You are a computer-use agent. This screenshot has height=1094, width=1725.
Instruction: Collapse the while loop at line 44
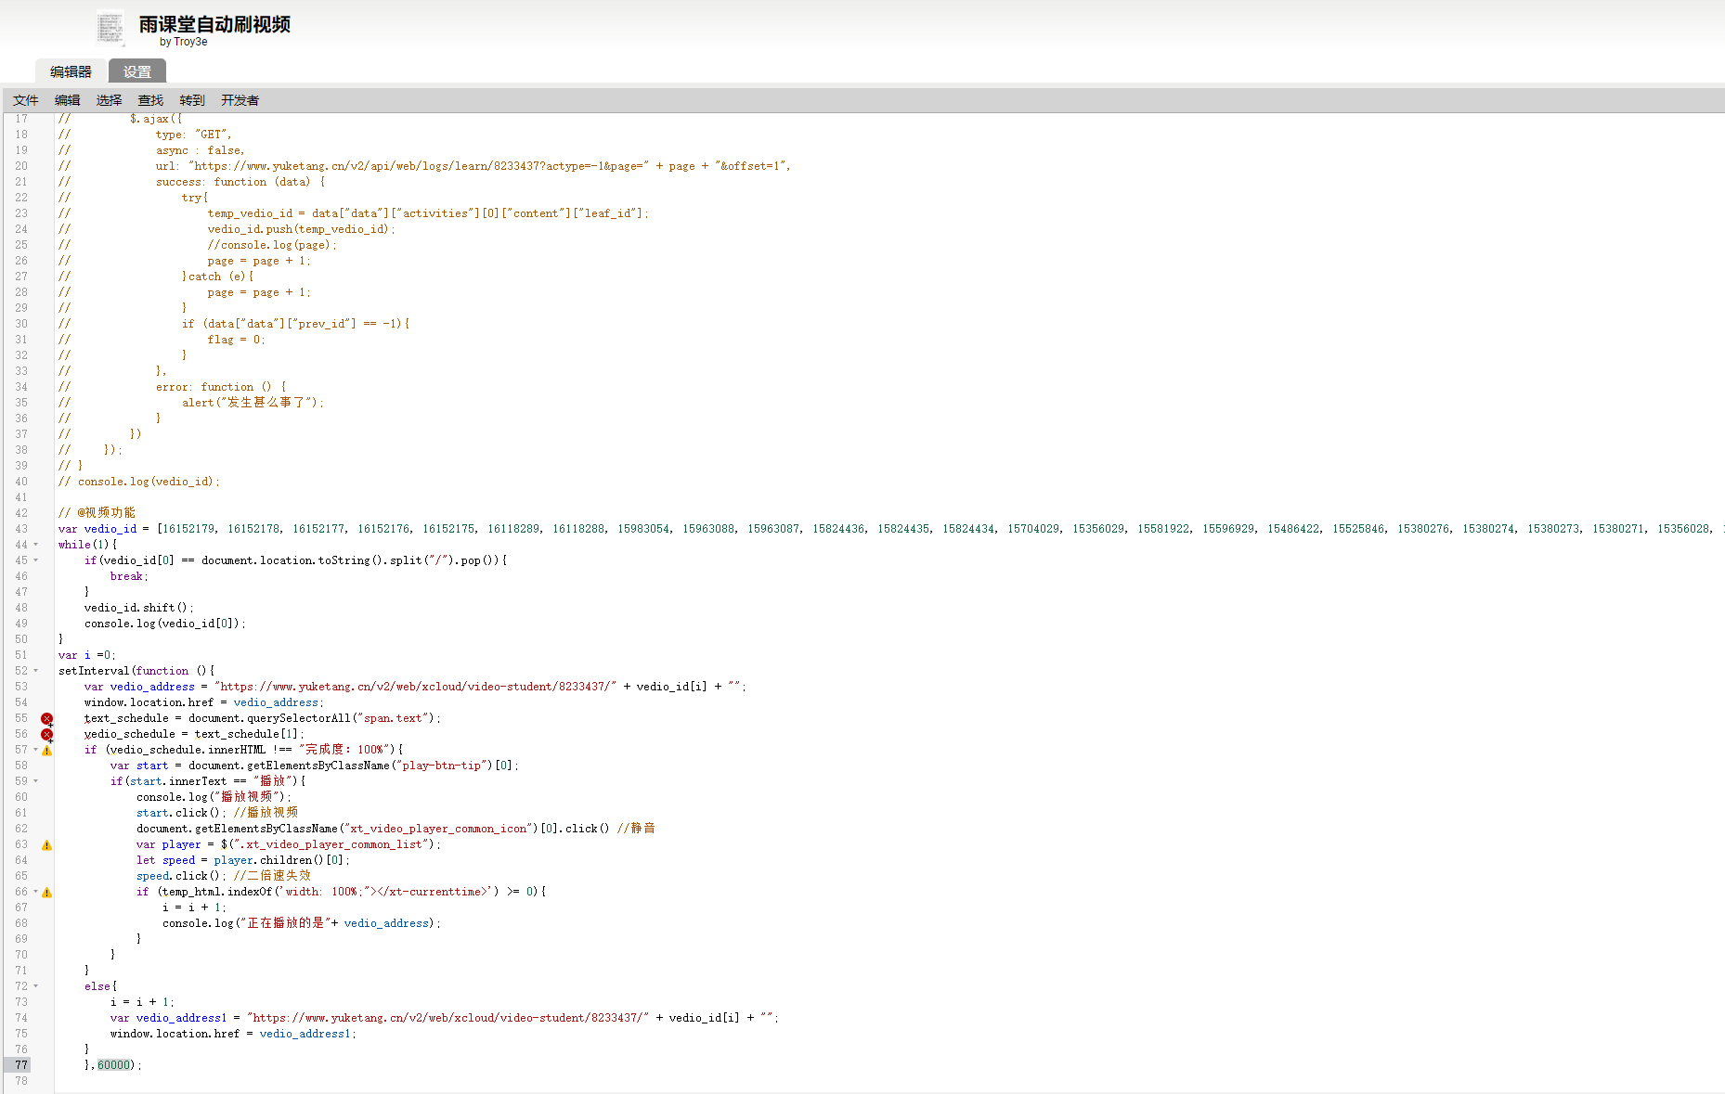click(33, 545)
